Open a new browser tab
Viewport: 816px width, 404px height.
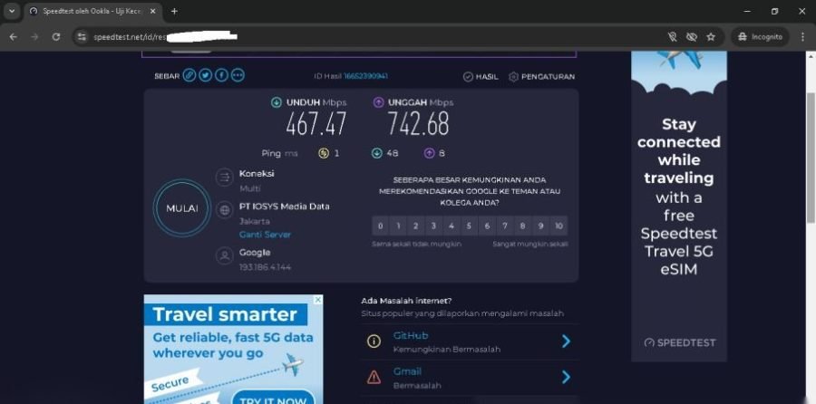point(174,12)
